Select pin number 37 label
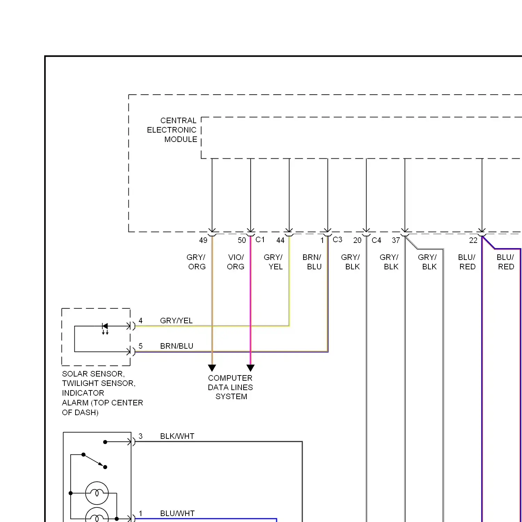 [x=396, y=240]
